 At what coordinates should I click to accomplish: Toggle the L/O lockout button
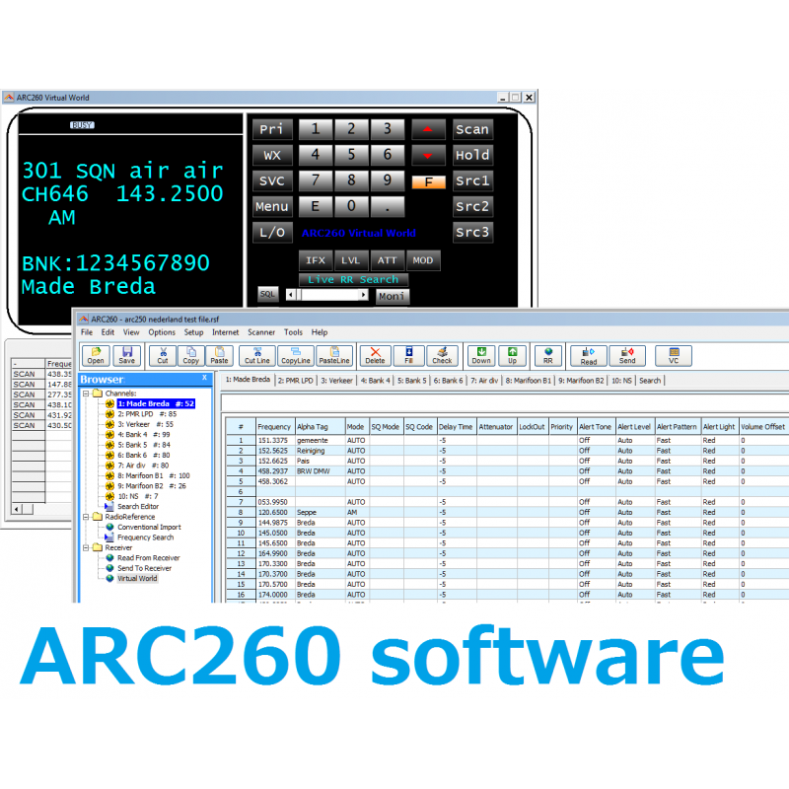point(271,233)
